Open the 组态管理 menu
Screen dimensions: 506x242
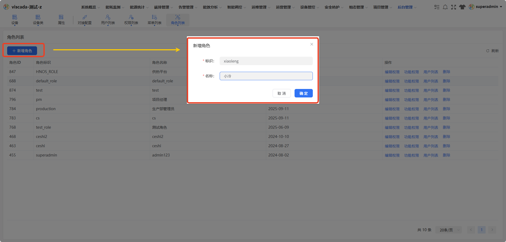(358, 7)
